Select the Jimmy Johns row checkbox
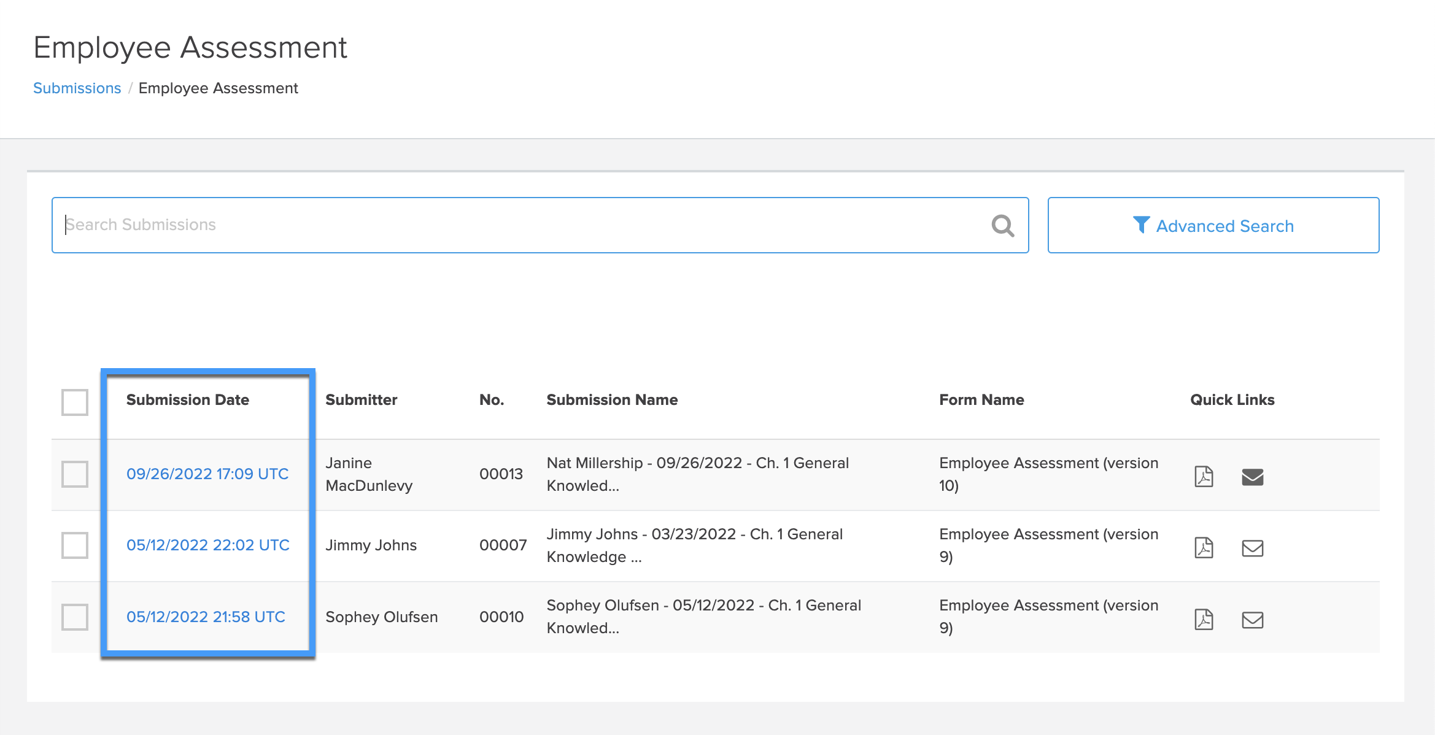The height and width of the screenshot is (735, 1435). 75,545
